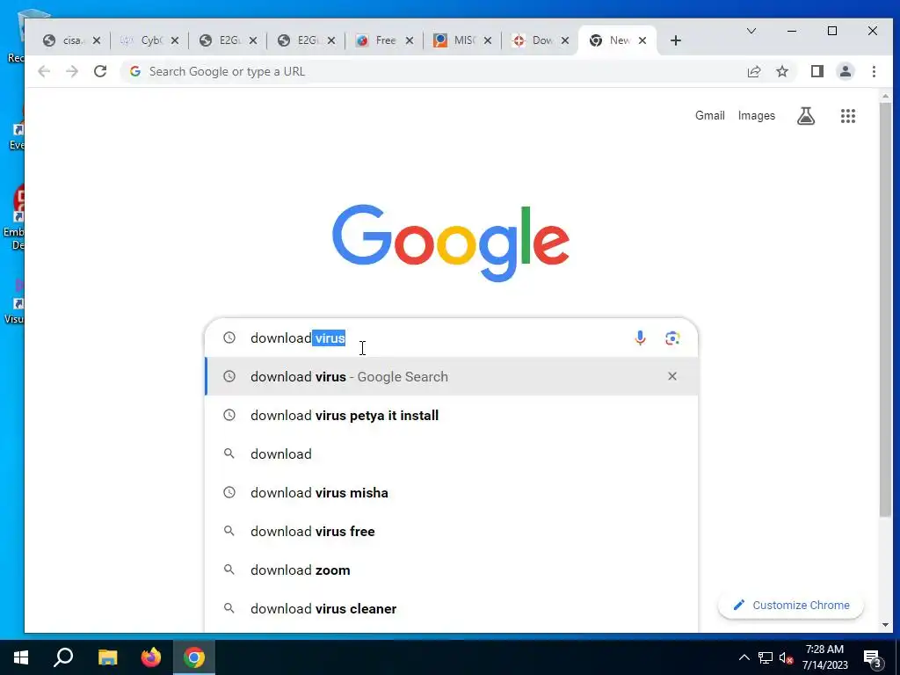Open File Explorer from the taskbar
The height and width of the screenshot is (675, 900).
pos(107,657)
